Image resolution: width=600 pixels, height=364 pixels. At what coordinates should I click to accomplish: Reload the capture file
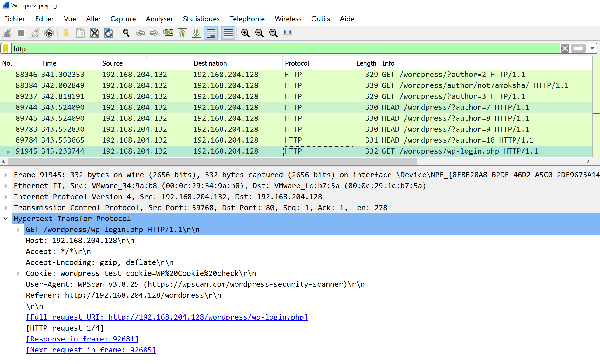[109, 33]
